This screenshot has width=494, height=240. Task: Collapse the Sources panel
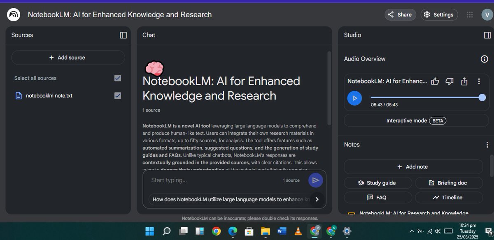[123, 35]
